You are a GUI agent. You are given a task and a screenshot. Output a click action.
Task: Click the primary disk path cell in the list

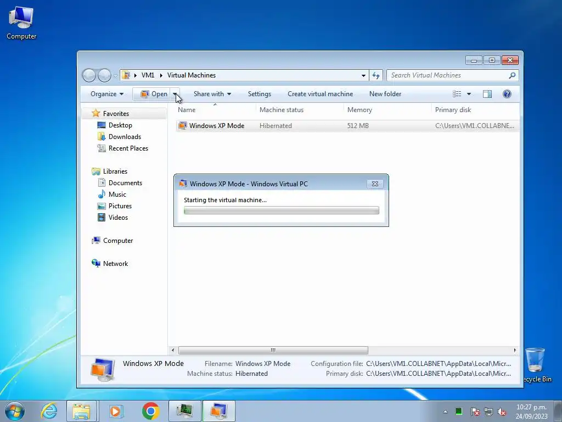click(475, 126)
